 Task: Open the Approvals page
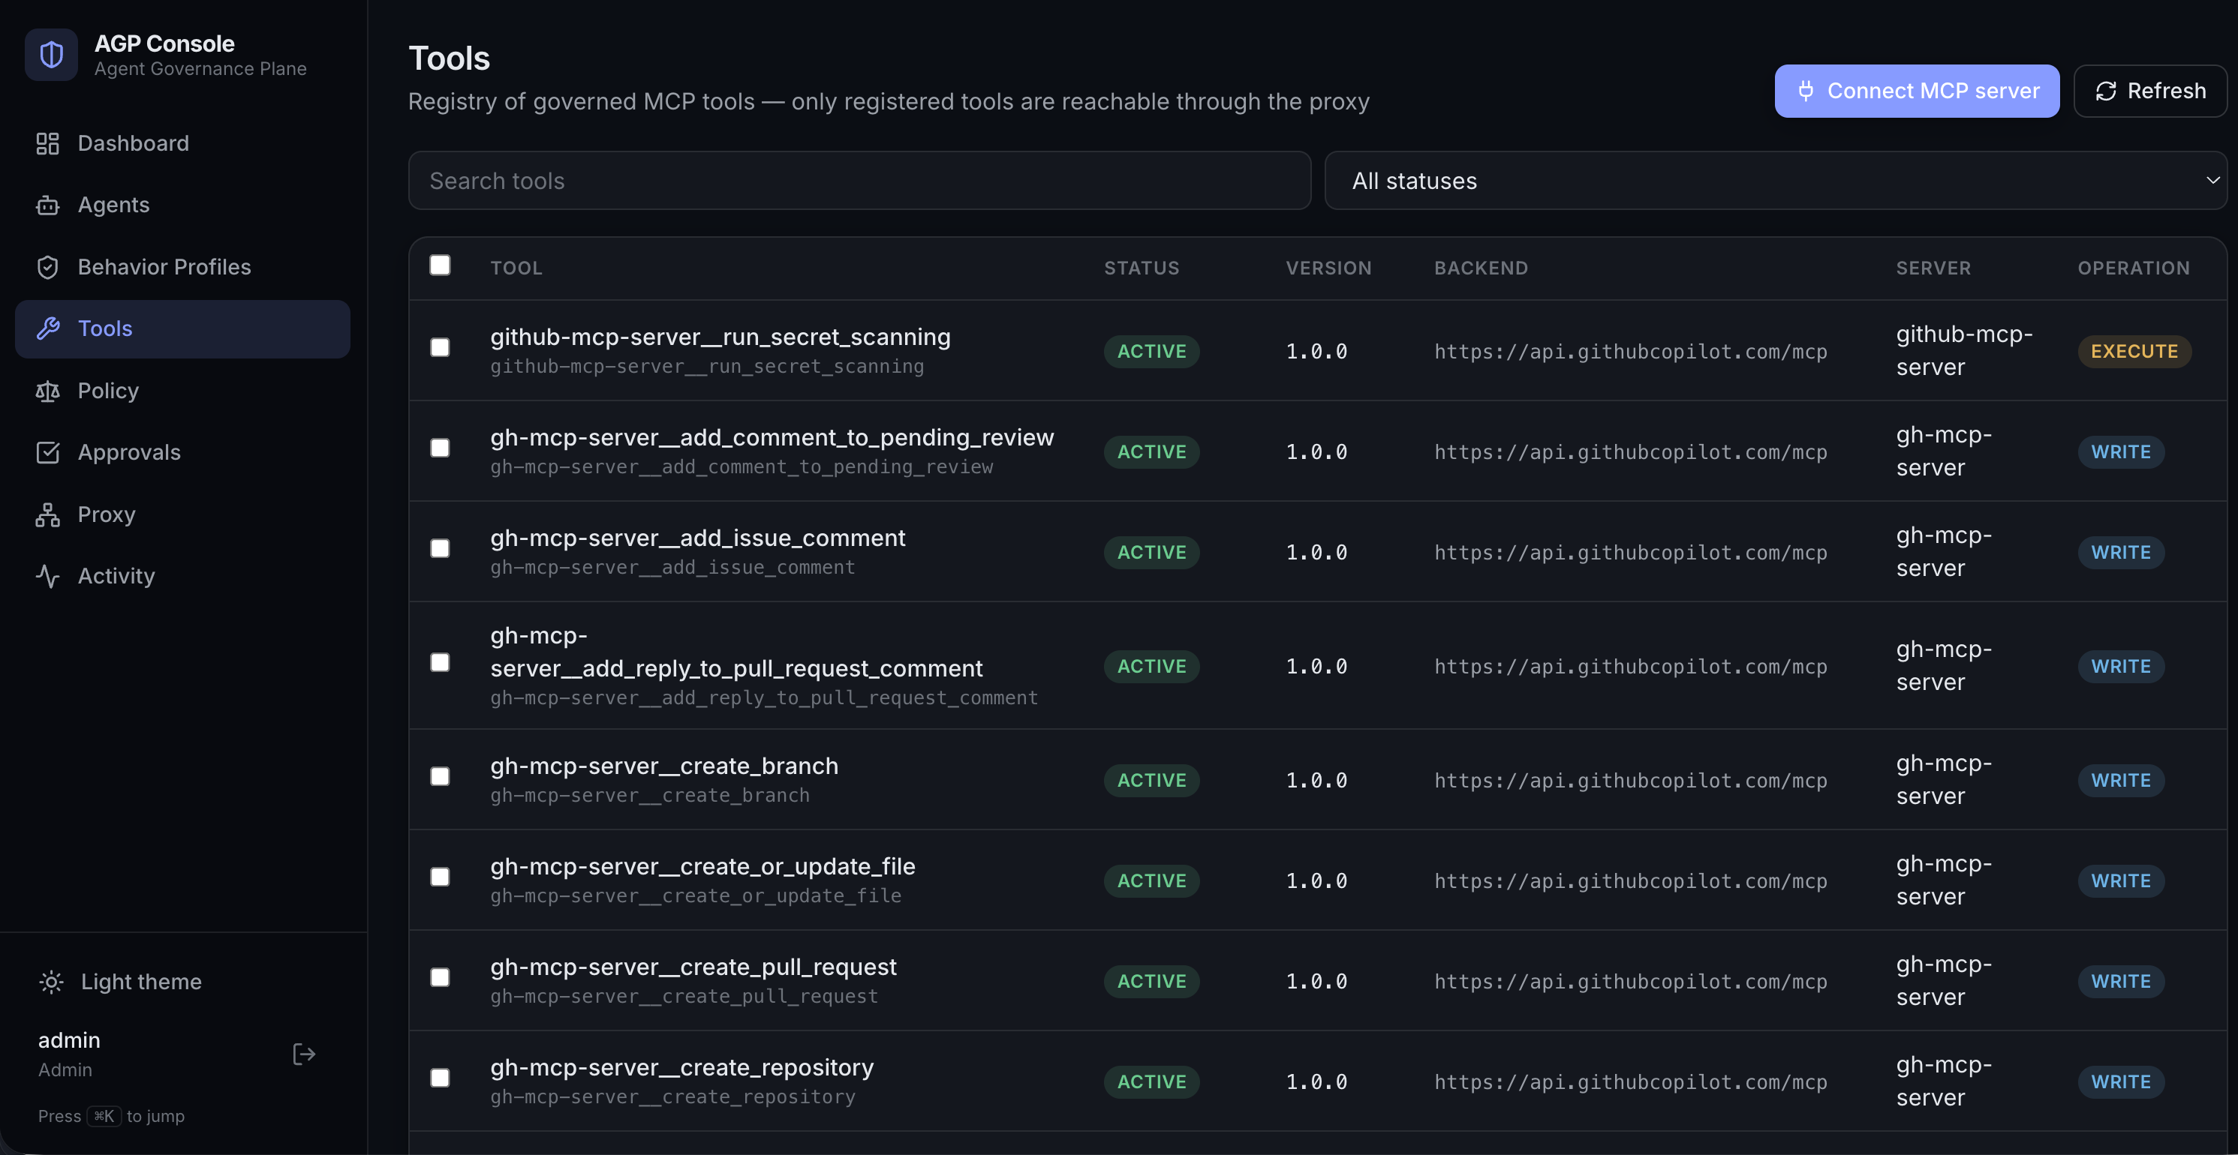coord(182,452)
